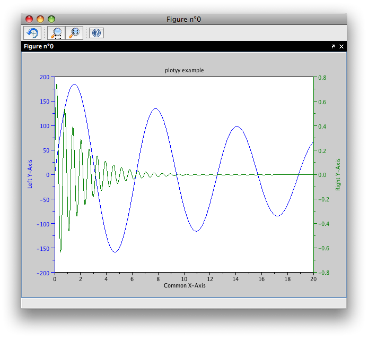Click the 2D/3D rotation tool icon
Image resolution: width=368 pixels, height=338 pixels.
tap(32, 33)
